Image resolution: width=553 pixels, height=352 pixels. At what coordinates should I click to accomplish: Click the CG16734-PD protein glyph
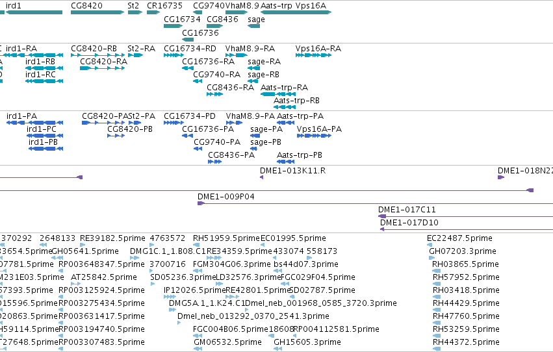[174, 123]
